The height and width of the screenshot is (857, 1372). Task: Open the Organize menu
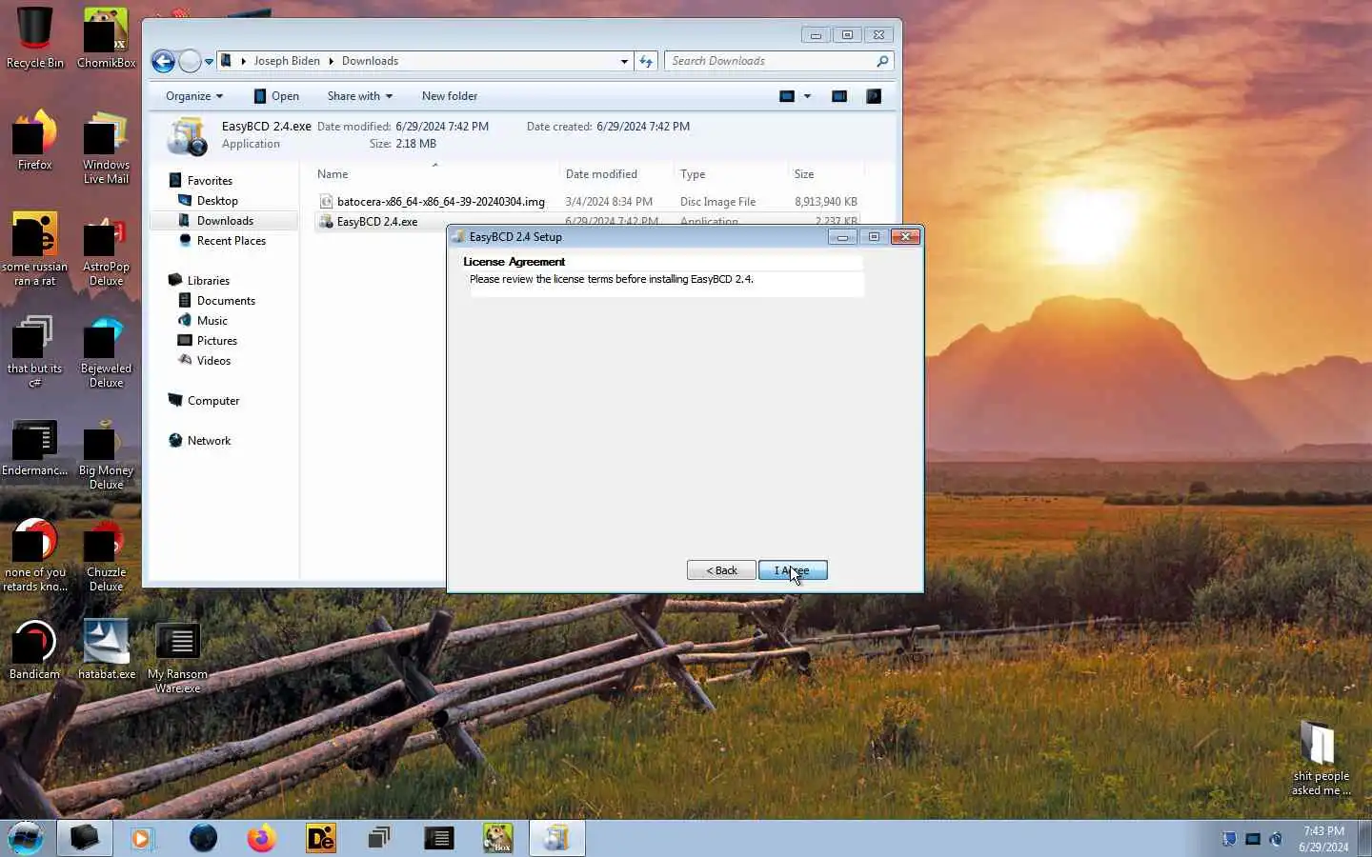(x=193, y=96)
